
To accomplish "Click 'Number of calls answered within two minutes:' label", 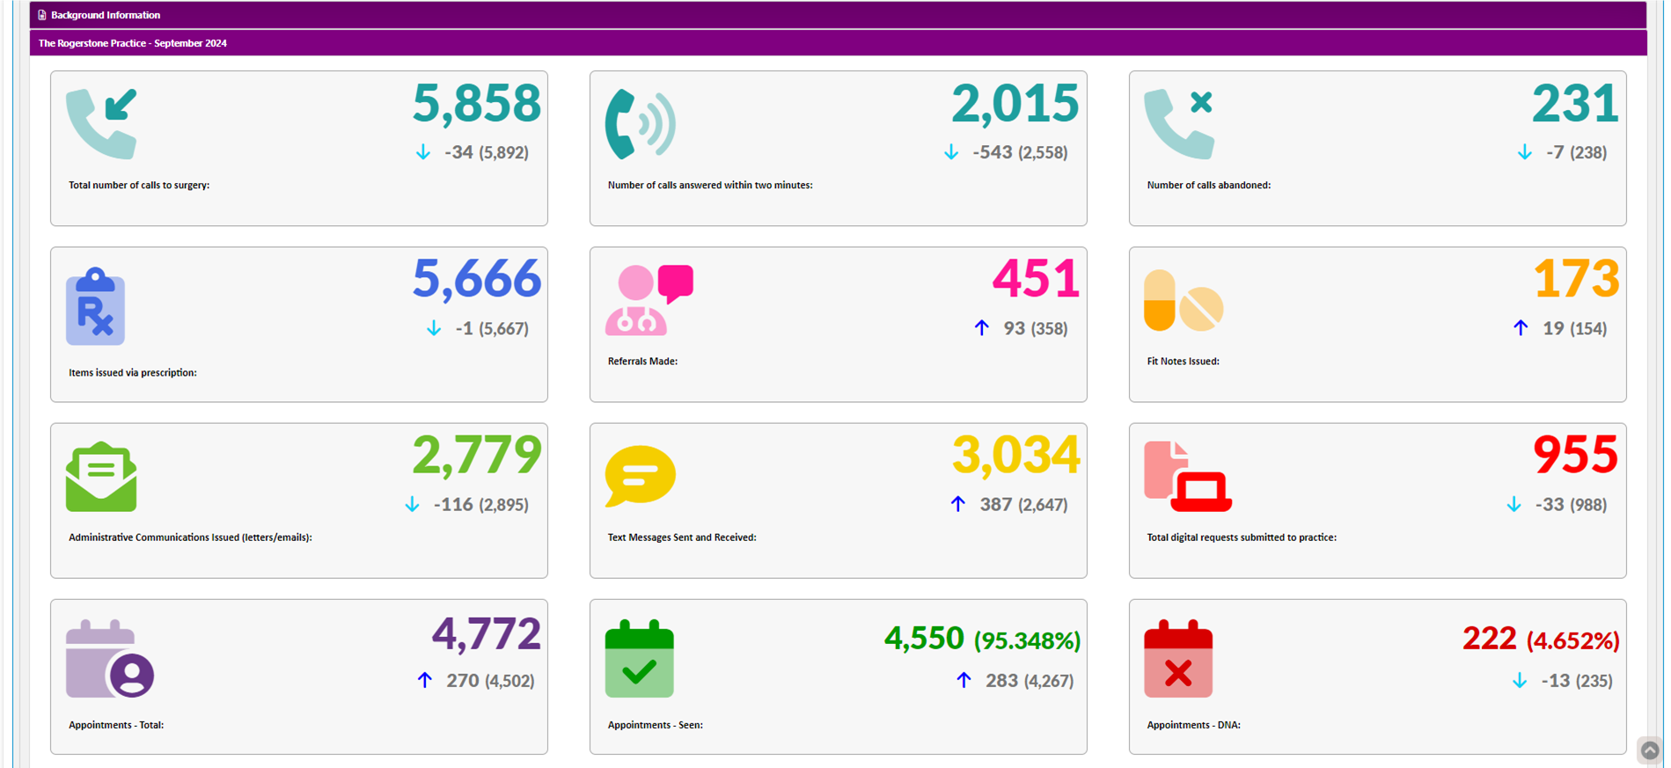I will pos(710,186).
